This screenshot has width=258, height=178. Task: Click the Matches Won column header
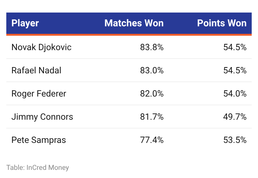[134, 23]
